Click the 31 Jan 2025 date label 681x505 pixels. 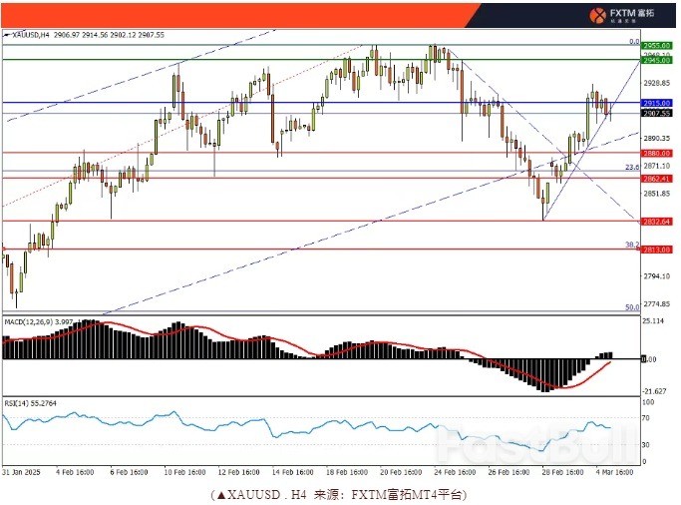pyautogui.click(x=22, y=471)
